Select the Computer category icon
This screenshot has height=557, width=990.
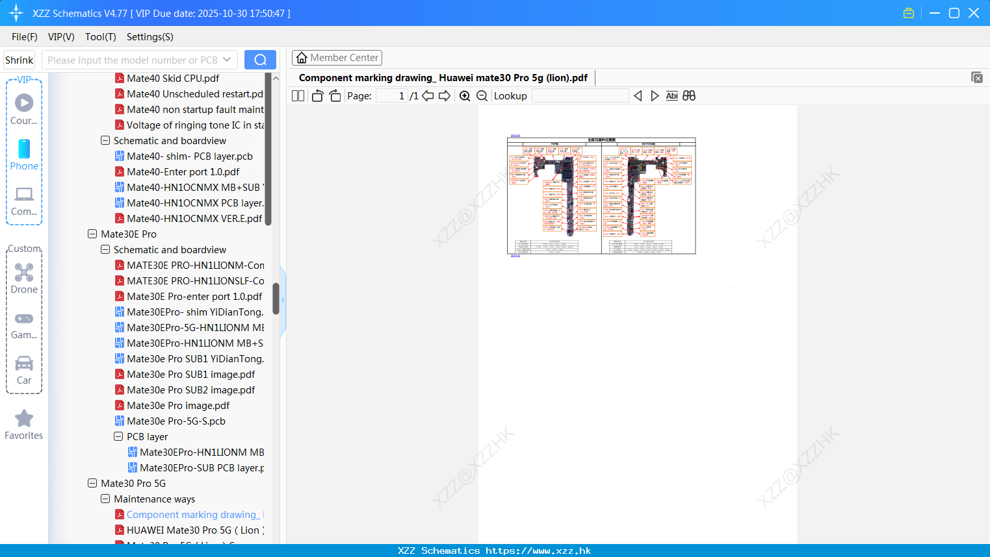[x=24, y=201]
